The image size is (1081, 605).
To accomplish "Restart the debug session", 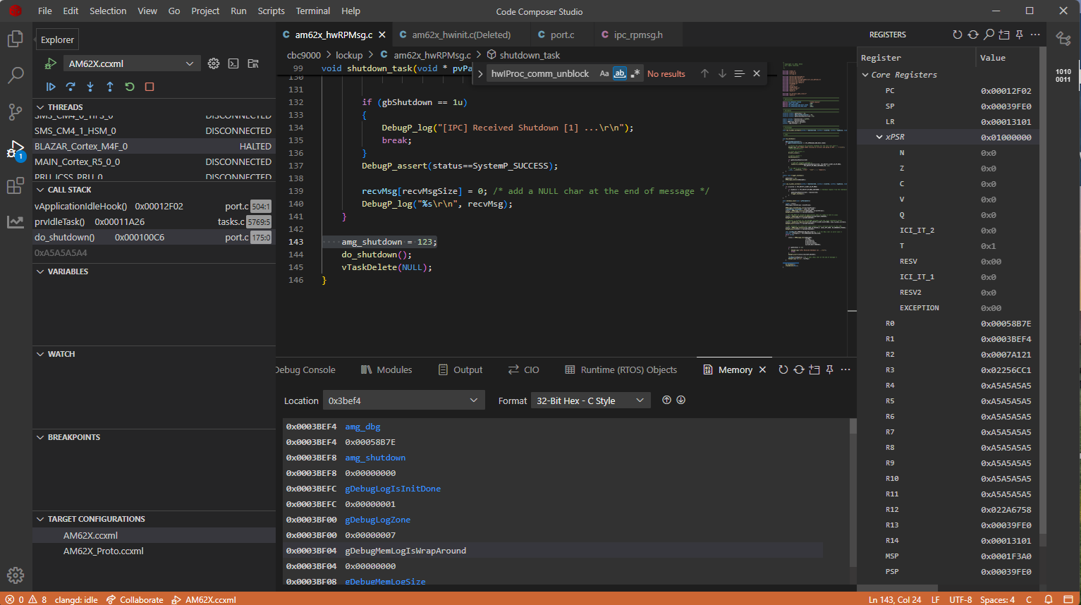I will (130, 87).
